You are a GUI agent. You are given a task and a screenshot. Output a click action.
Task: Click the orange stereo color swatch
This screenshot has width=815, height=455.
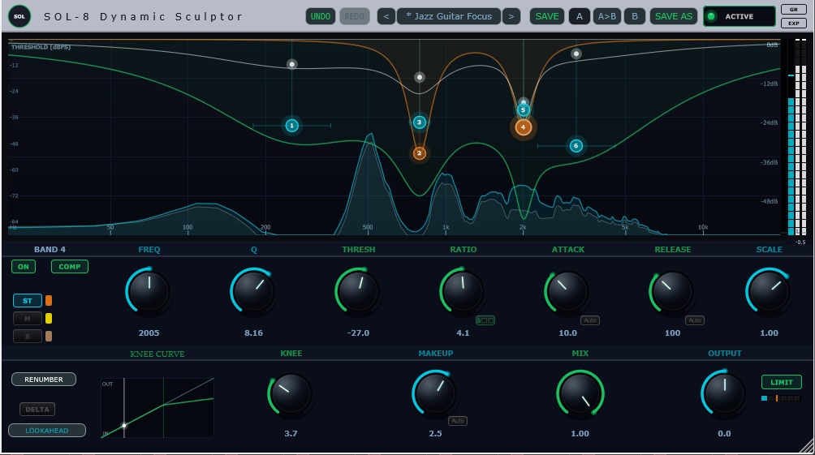click(x=49, y=300)
